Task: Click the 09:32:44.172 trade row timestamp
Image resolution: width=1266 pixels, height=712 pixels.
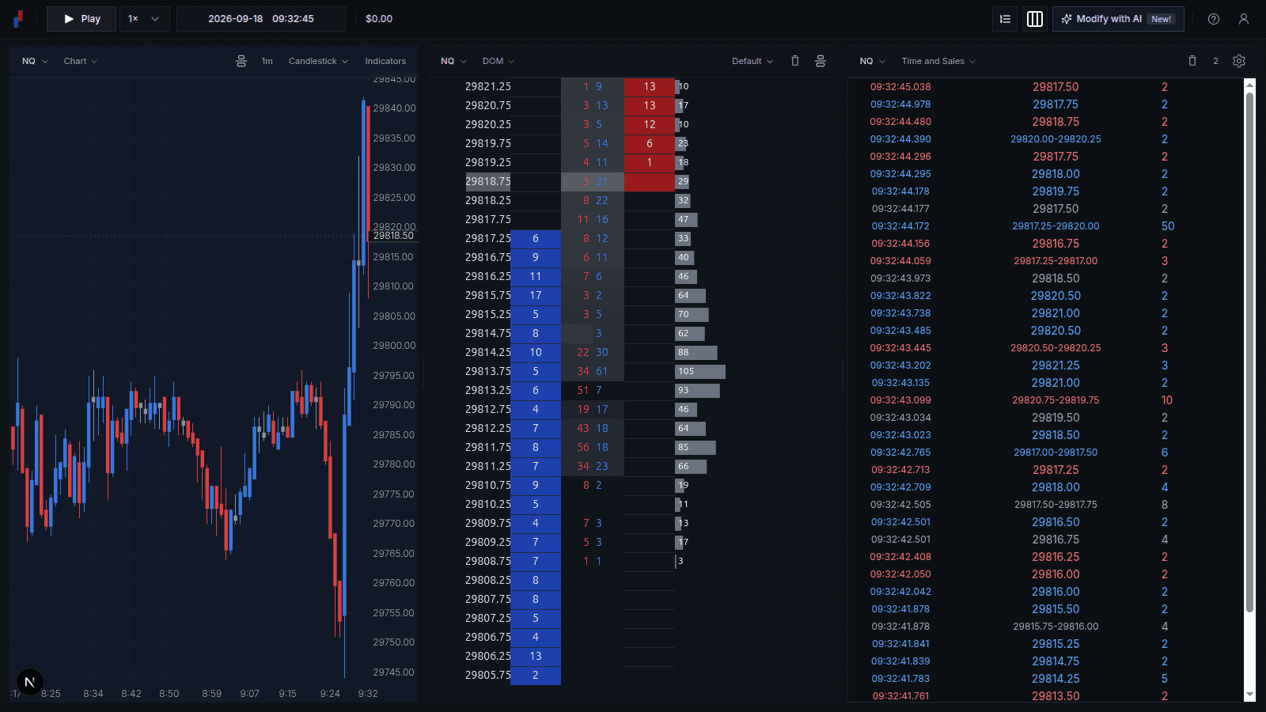Action: (x=900, y=226)
